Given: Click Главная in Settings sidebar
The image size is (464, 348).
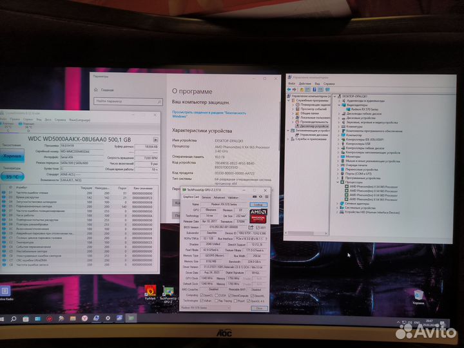Looking at the screenshot, I should [107, 90].
